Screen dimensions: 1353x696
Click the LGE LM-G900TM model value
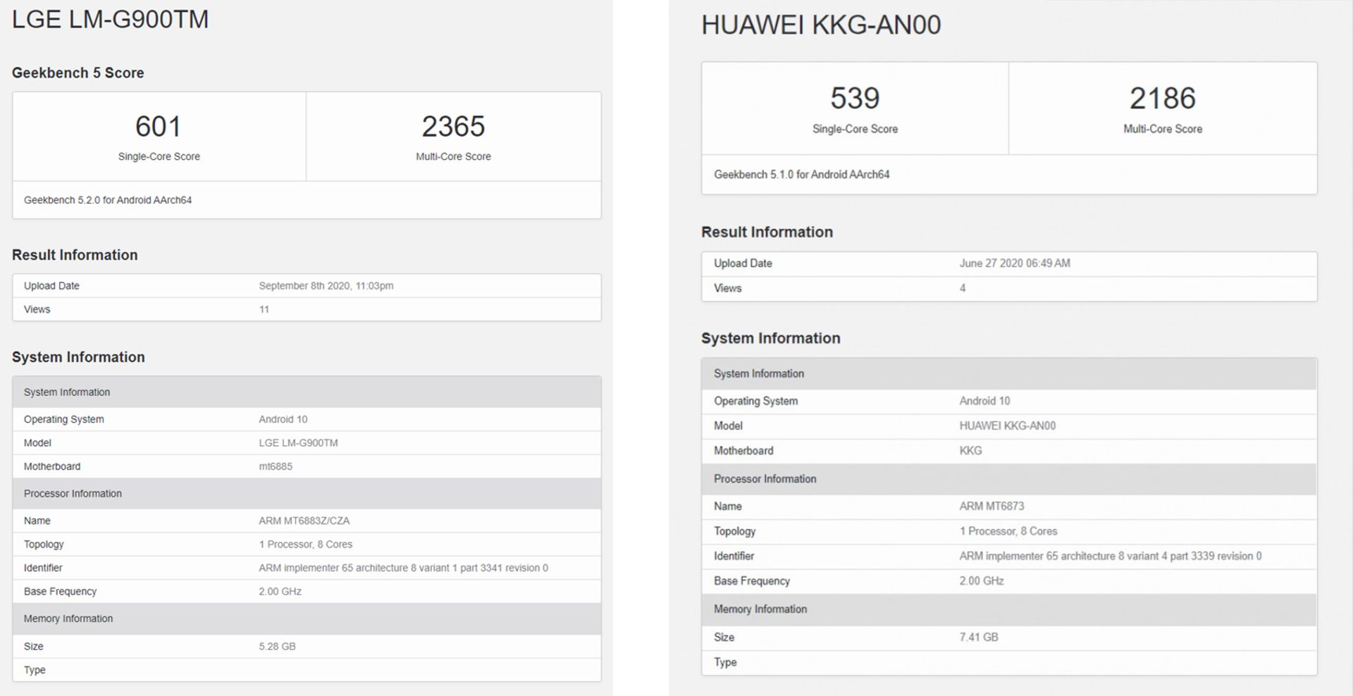coord(298,443)
